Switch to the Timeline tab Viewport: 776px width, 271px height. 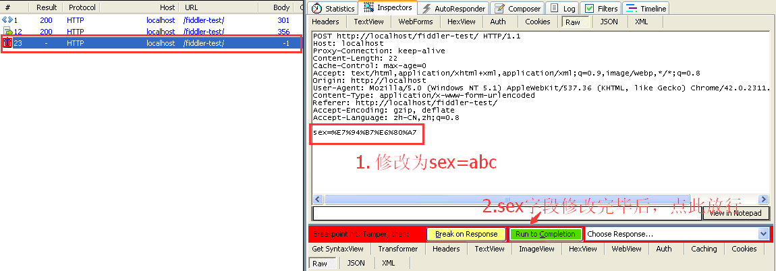pyautogui.click(x=646, y=8)
